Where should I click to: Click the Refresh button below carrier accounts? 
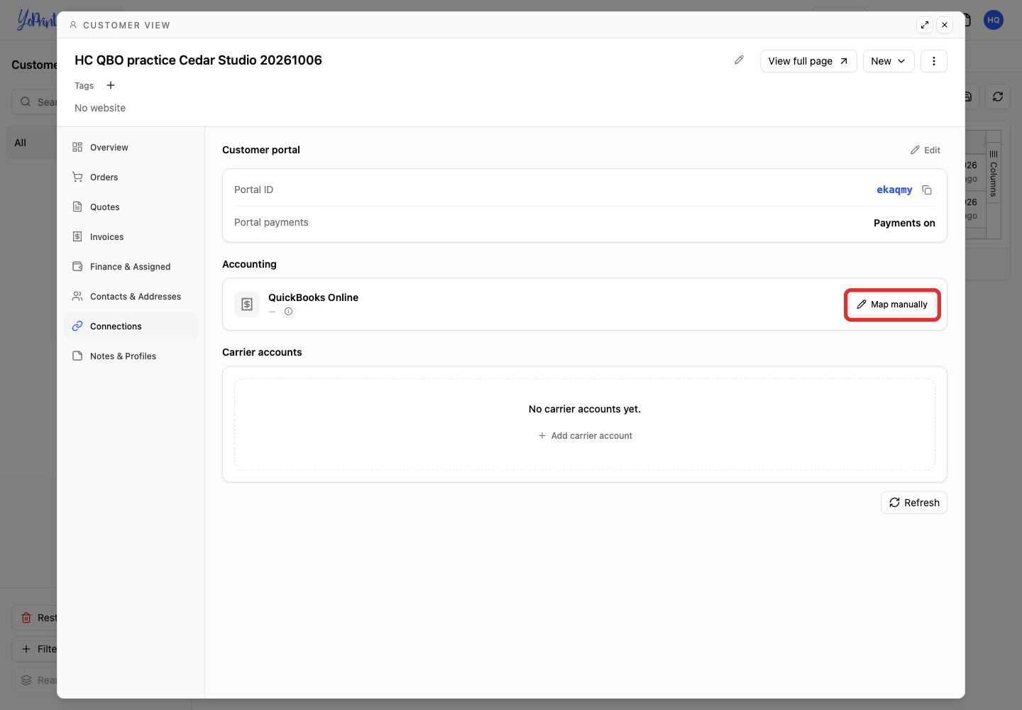(914, 503)
